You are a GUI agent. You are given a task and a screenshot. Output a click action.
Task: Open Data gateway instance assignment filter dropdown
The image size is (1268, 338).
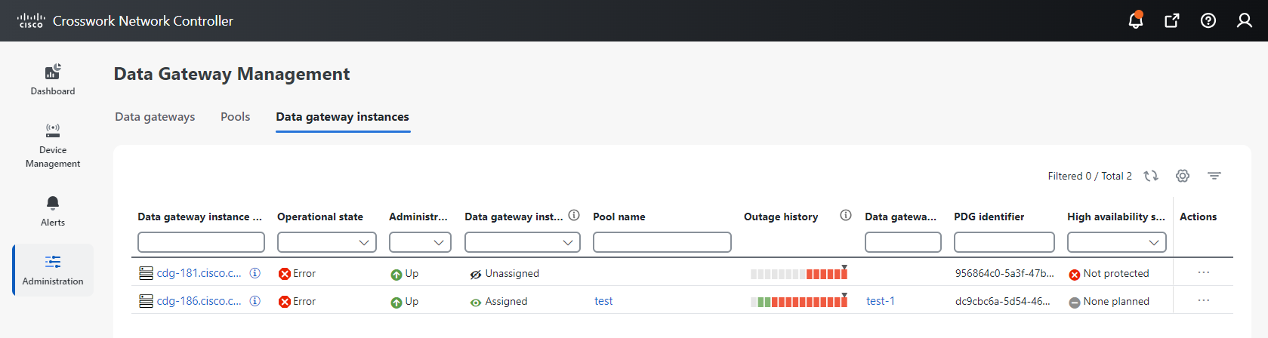coord(523,242)
